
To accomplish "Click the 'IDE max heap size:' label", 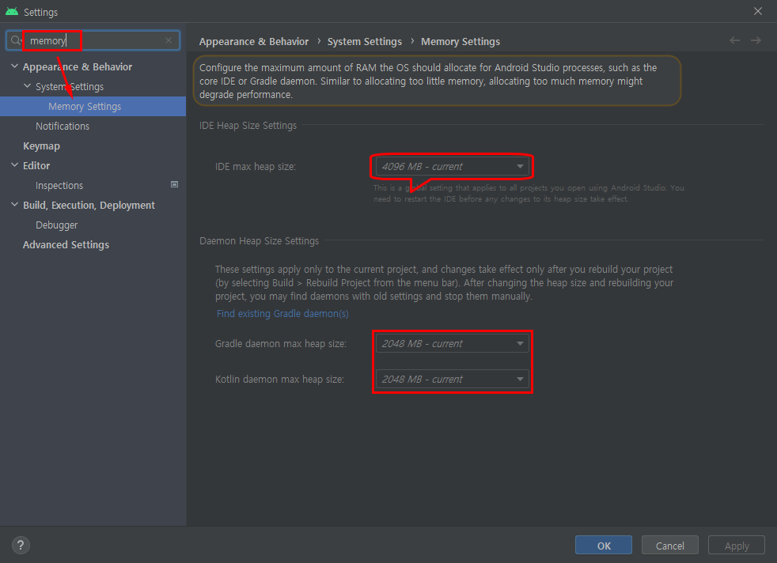I will coord(256,166).
